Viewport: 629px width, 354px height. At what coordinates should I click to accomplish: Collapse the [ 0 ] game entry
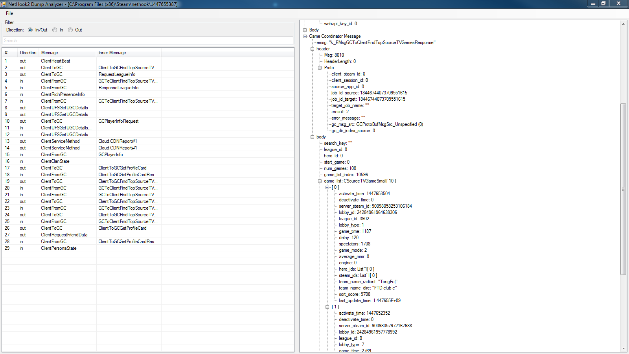[x=327, y=187]
